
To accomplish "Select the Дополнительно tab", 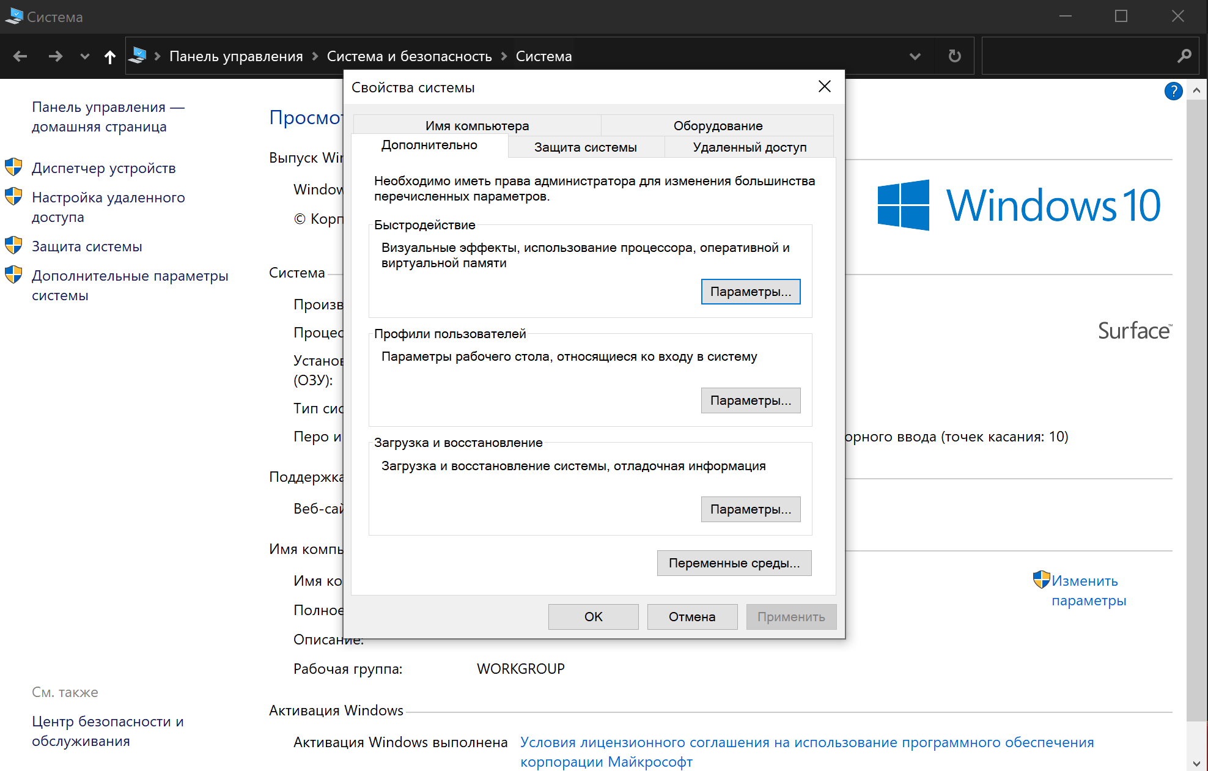I will [x=429, y=145].
